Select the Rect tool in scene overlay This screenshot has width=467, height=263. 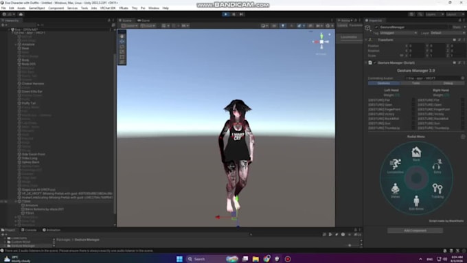pyautogui.click(x=122, y=57)
